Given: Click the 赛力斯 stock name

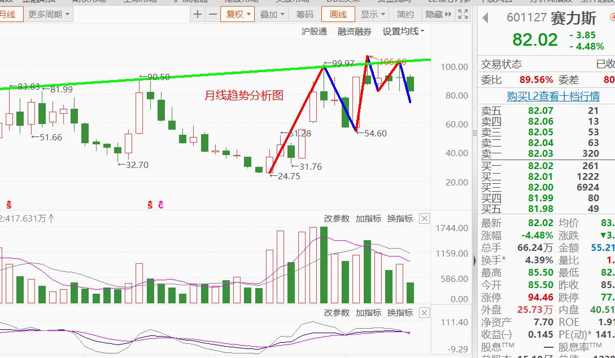Looking at the screenshot, I should click(x=573, y=18).
